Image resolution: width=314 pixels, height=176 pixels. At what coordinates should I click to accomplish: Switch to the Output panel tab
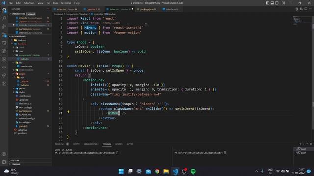(76, 144)
